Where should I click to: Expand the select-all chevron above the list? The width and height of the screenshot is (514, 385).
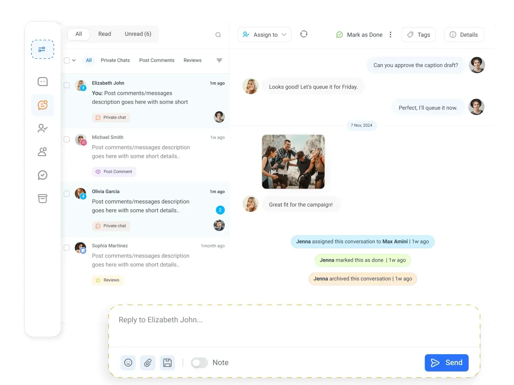(x=74, y=60)
